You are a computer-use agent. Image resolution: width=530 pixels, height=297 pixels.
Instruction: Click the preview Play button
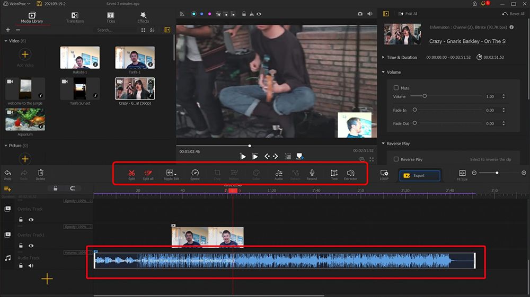click(243, 157)
